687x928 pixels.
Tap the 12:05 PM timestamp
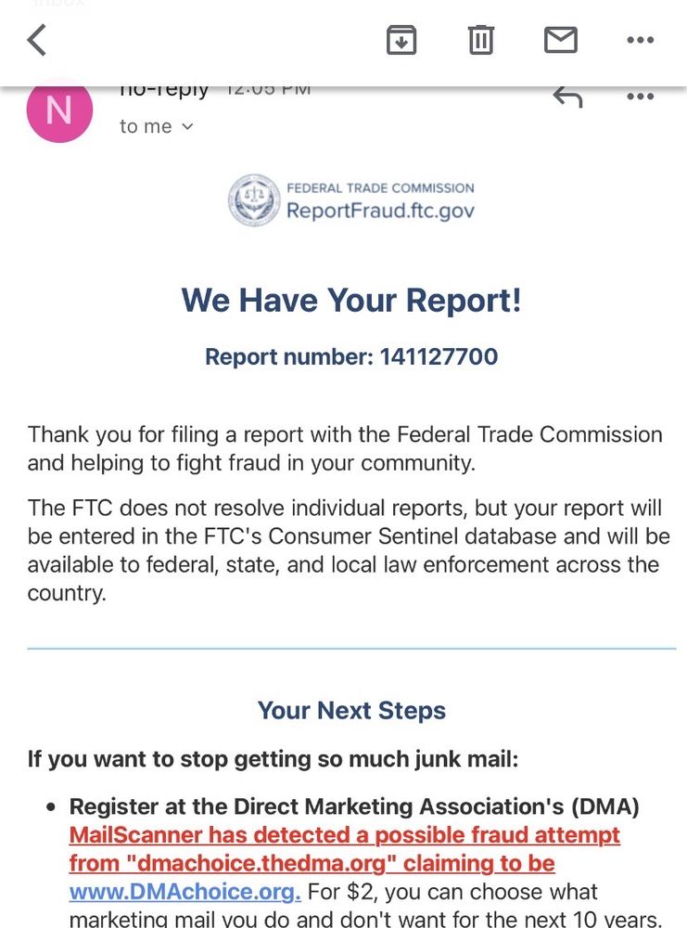[268, 90]
